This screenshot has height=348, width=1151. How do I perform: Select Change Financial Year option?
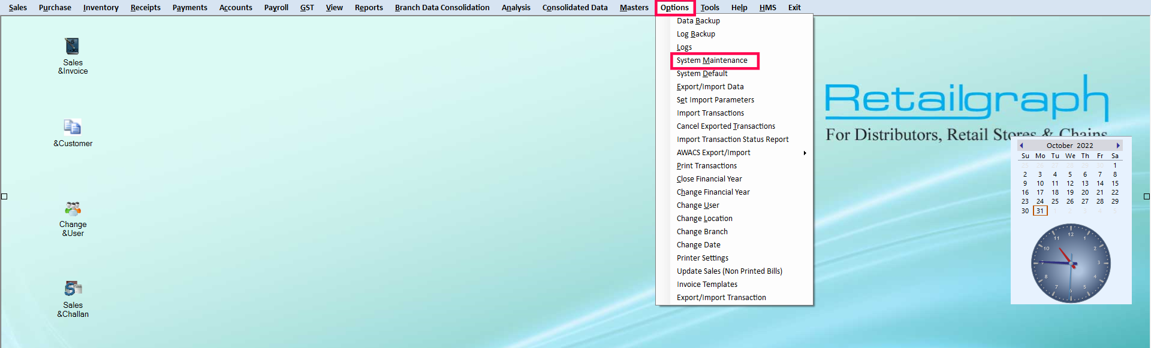(713, 192)
